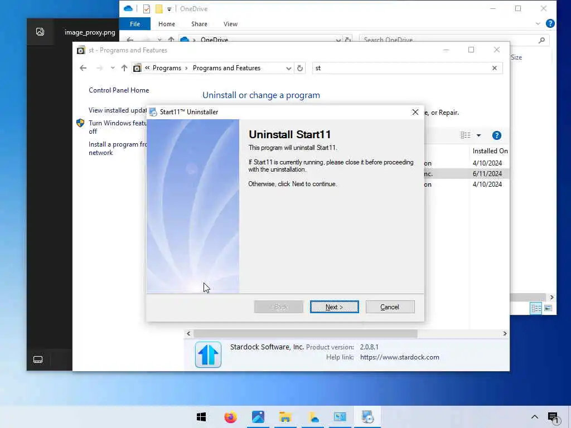
Task: Open the Home tab in OneDrive window
Action: pos(167,24)
